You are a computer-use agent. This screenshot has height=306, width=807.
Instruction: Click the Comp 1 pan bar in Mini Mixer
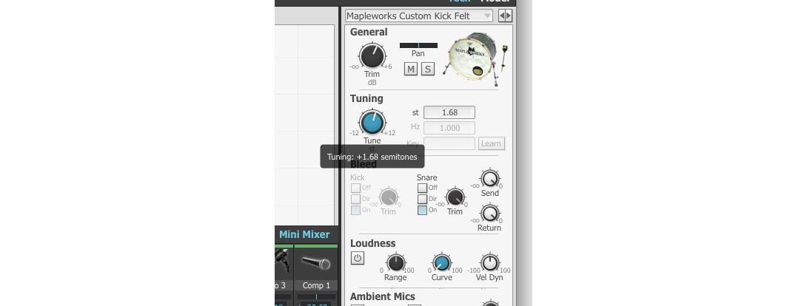(316, 296)
